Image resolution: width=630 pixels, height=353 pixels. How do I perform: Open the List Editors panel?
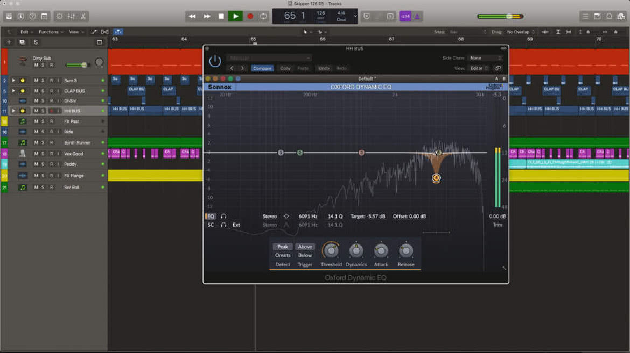(x=585, y=17)
